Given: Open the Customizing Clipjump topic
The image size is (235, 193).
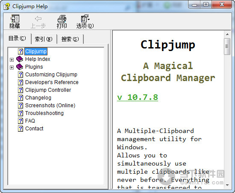Looking at the screenshot, I should [51, 75].
